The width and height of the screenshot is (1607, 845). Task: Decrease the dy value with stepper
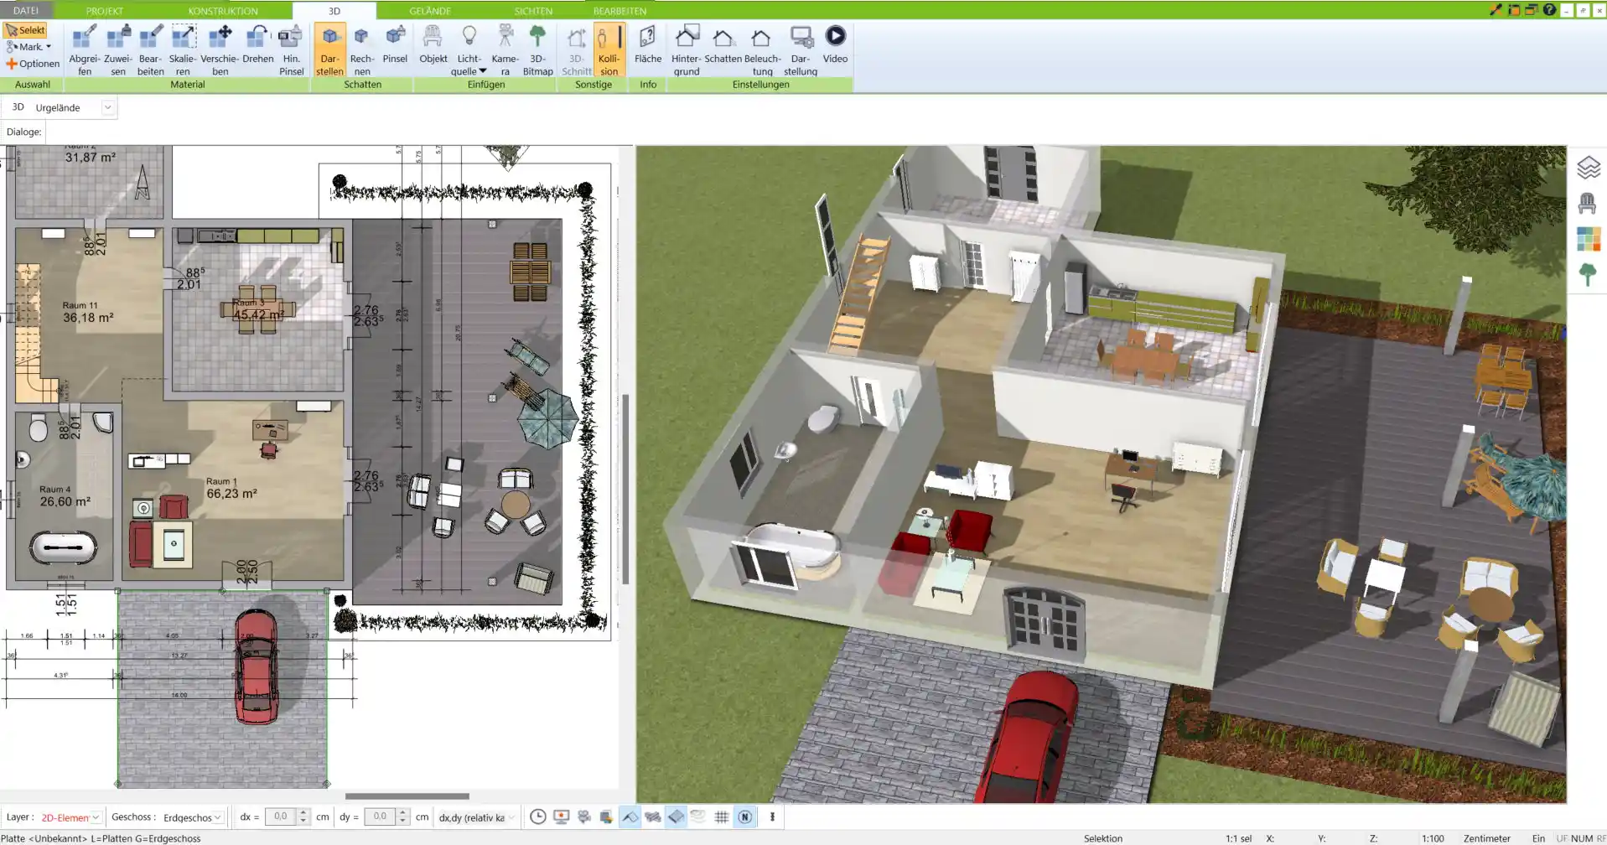(x=403, y=821)
